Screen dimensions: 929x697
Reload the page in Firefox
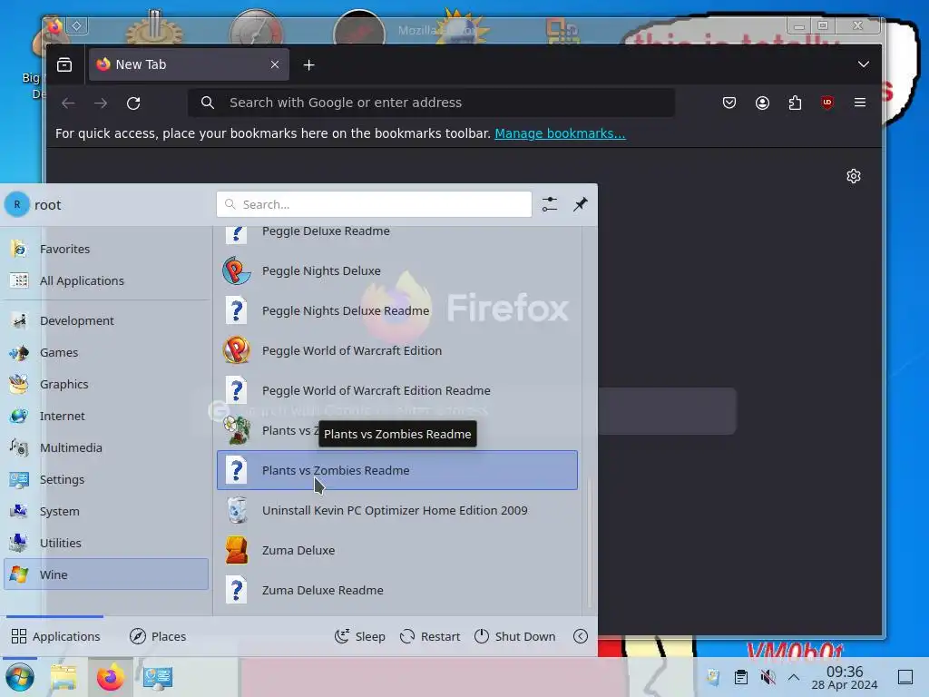pos(133,103)
